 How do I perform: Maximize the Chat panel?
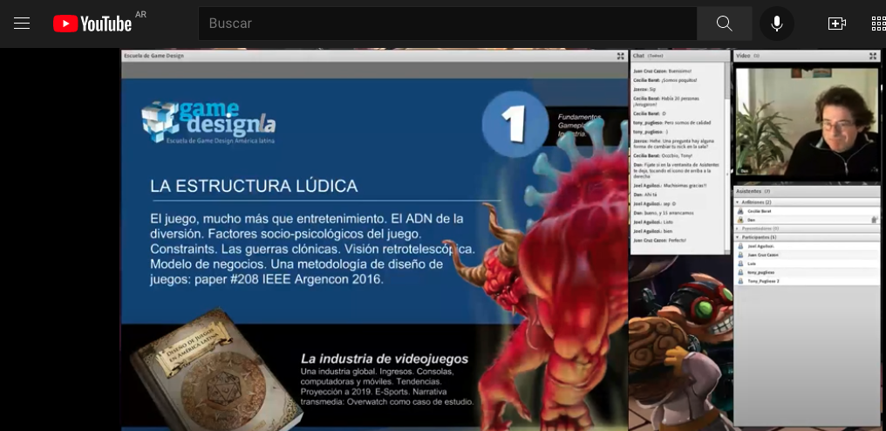pos(725,56)
